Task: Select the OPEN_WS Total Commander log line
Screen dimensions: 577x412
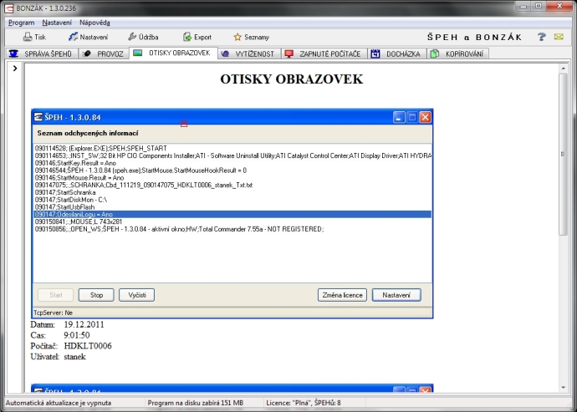Action: click(x=179, y=229)
